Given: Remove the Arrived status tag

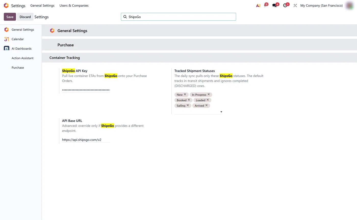Looking at the screenshot, I should click(207, 105).
